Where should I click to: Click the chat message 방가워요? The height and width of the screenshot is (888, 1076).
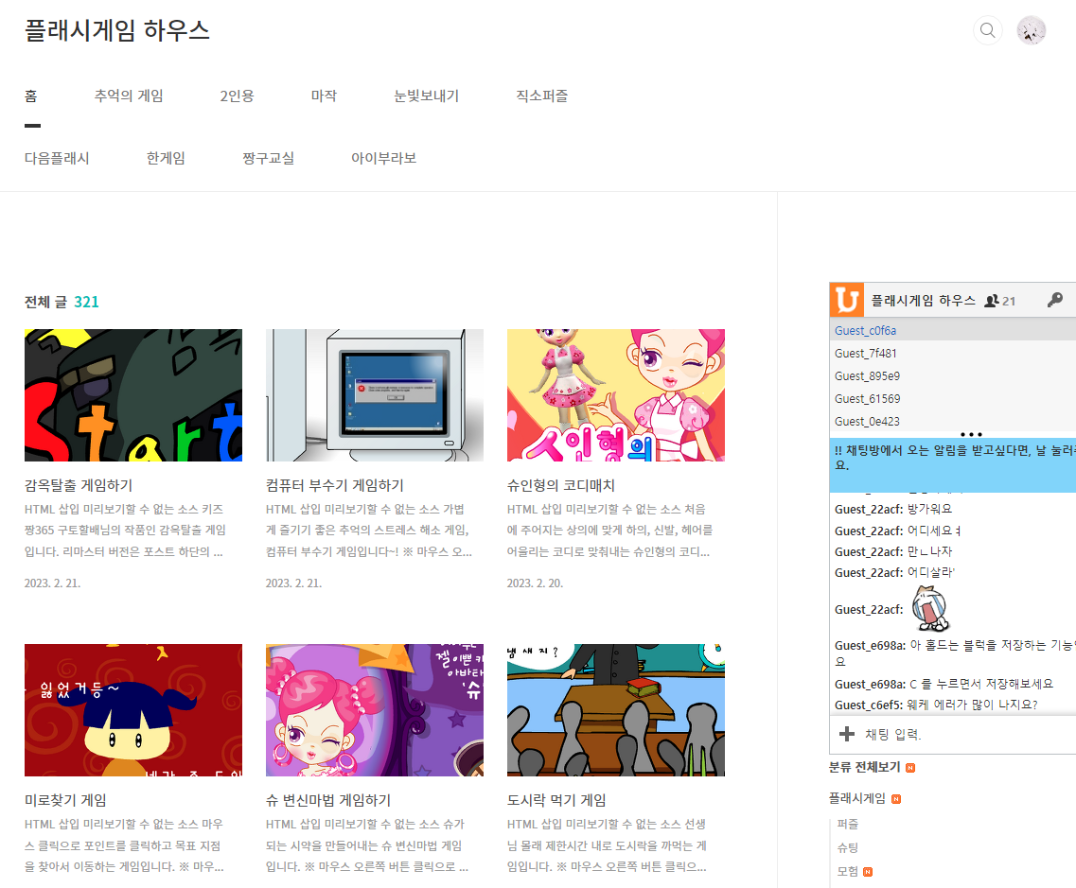coord(929,509)
